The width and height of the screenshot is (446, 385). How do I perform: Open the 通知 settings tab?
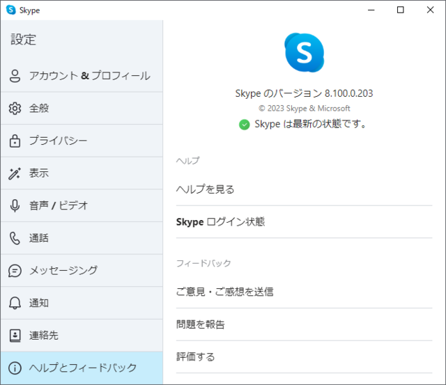[x=82, y=303]
